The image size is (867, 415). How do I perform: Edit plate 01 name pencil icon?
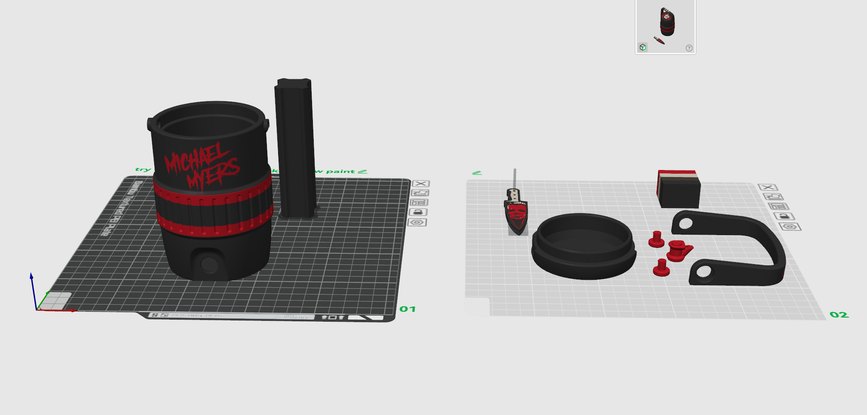click(x=363, y=172)
